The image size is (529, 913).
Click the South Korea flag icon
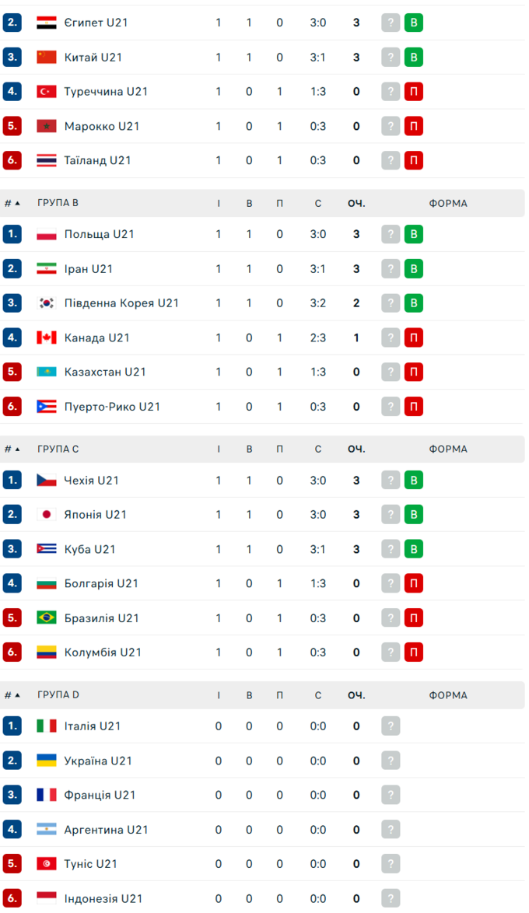pos(47,303)
